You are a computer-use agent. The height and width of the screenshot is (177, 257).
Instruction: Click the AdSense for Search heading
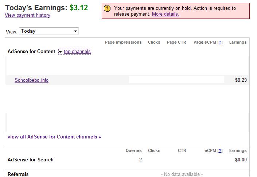click(x=31, y=160)
